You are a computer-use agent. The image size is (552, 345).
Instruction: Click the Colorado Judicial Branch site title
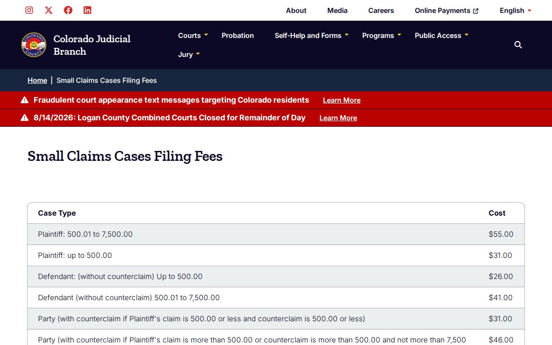tap(92, 45)
